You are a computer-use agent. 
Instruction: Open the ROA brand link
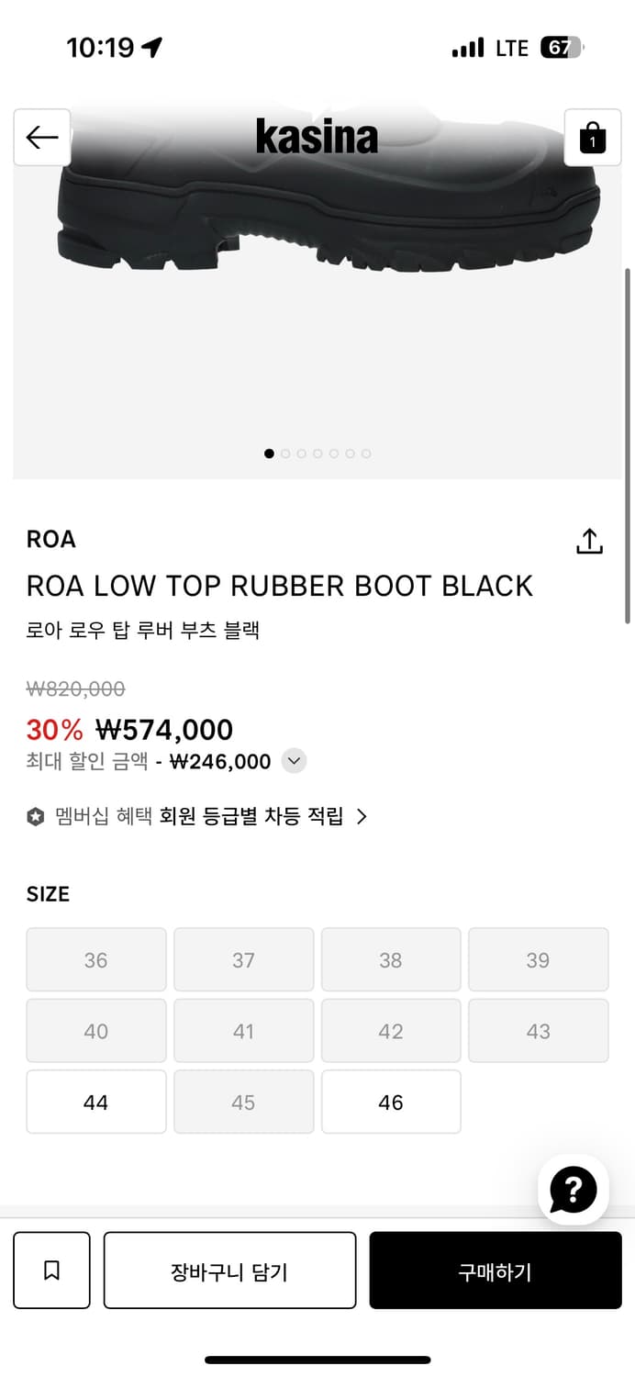[51, 539]
